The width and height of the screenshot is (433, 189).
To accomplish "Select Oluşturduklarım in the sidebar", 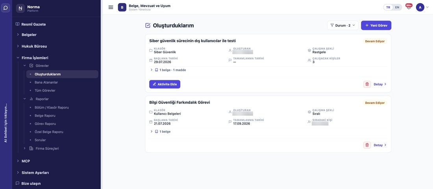I will [62, 74].
